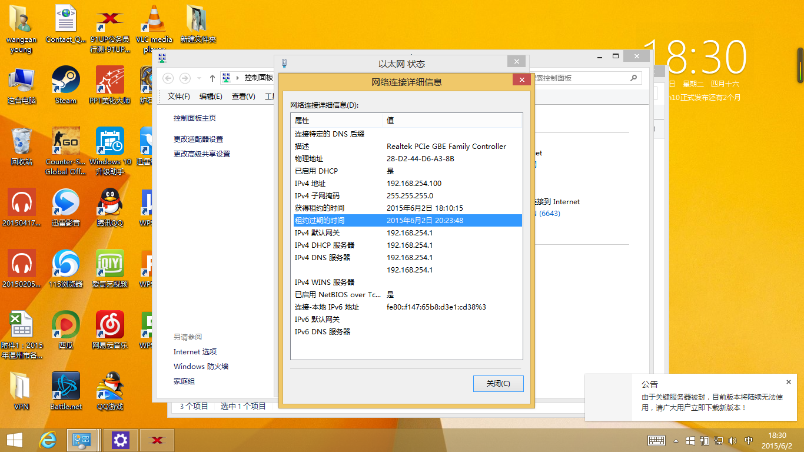The image size is (804, 452).
Task: Click 更改高级共享设置 link
Action: [202, 154]
